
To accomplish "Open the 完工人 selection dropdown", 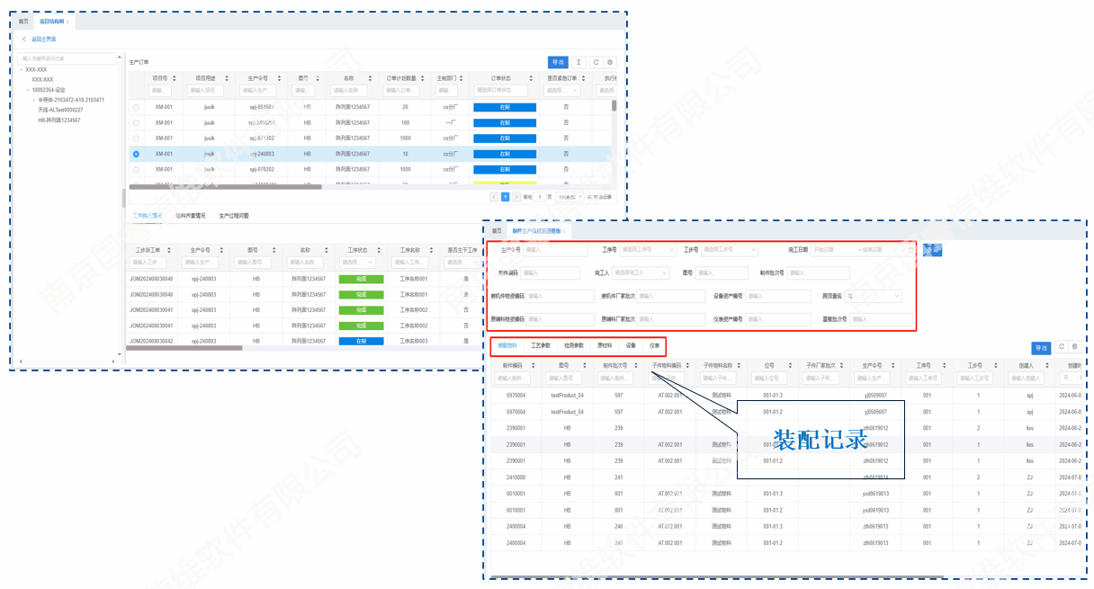I will tap(641, 272).
